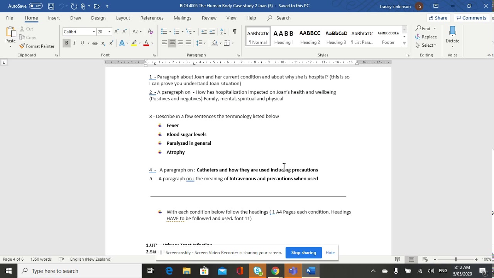The height and width of the screenshot is (278, 494).
Task: Click the Shading paint bucket
Action: [215, 43]
